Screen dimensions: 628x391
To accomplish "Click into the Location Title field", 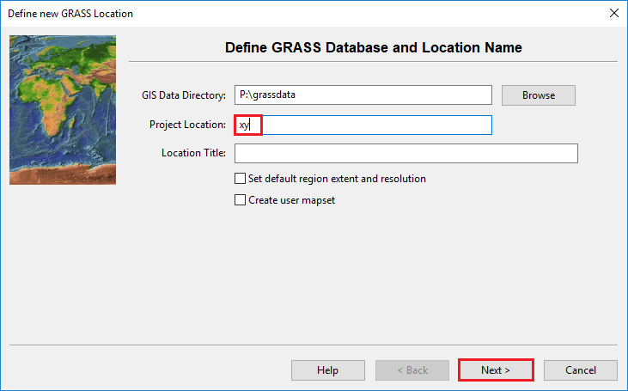I will (x=405, y=153).
